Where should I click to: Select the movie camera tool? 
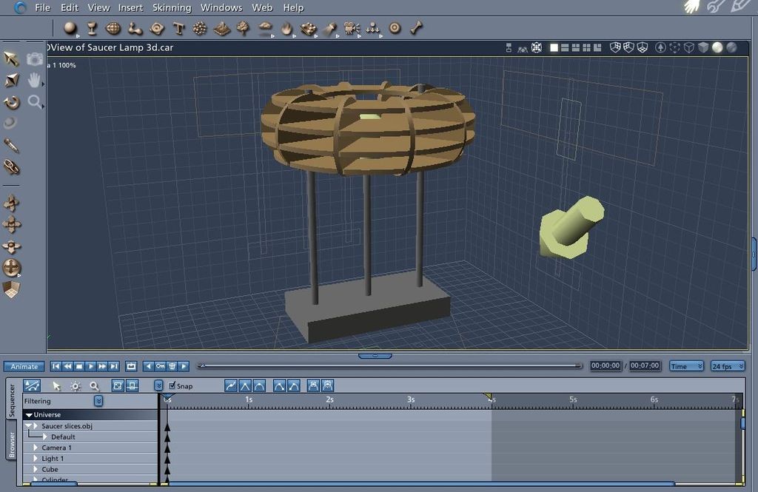click(352, 29)
